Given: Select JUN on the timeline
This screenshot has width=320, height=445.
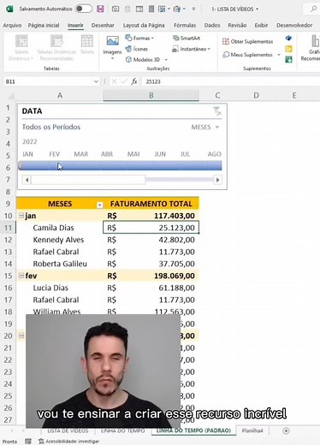Looking at the screenshot, I should 160,154.
